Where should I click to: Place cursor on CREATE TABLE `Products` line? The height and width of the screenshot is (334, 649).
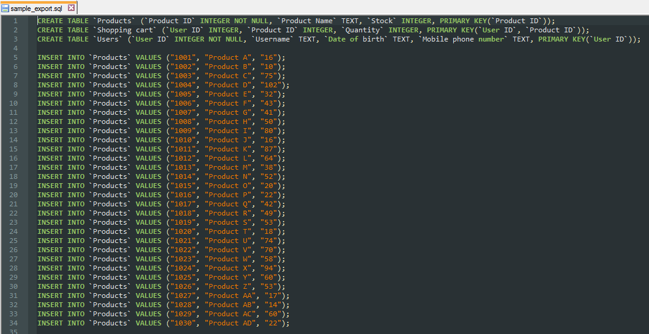296,21
